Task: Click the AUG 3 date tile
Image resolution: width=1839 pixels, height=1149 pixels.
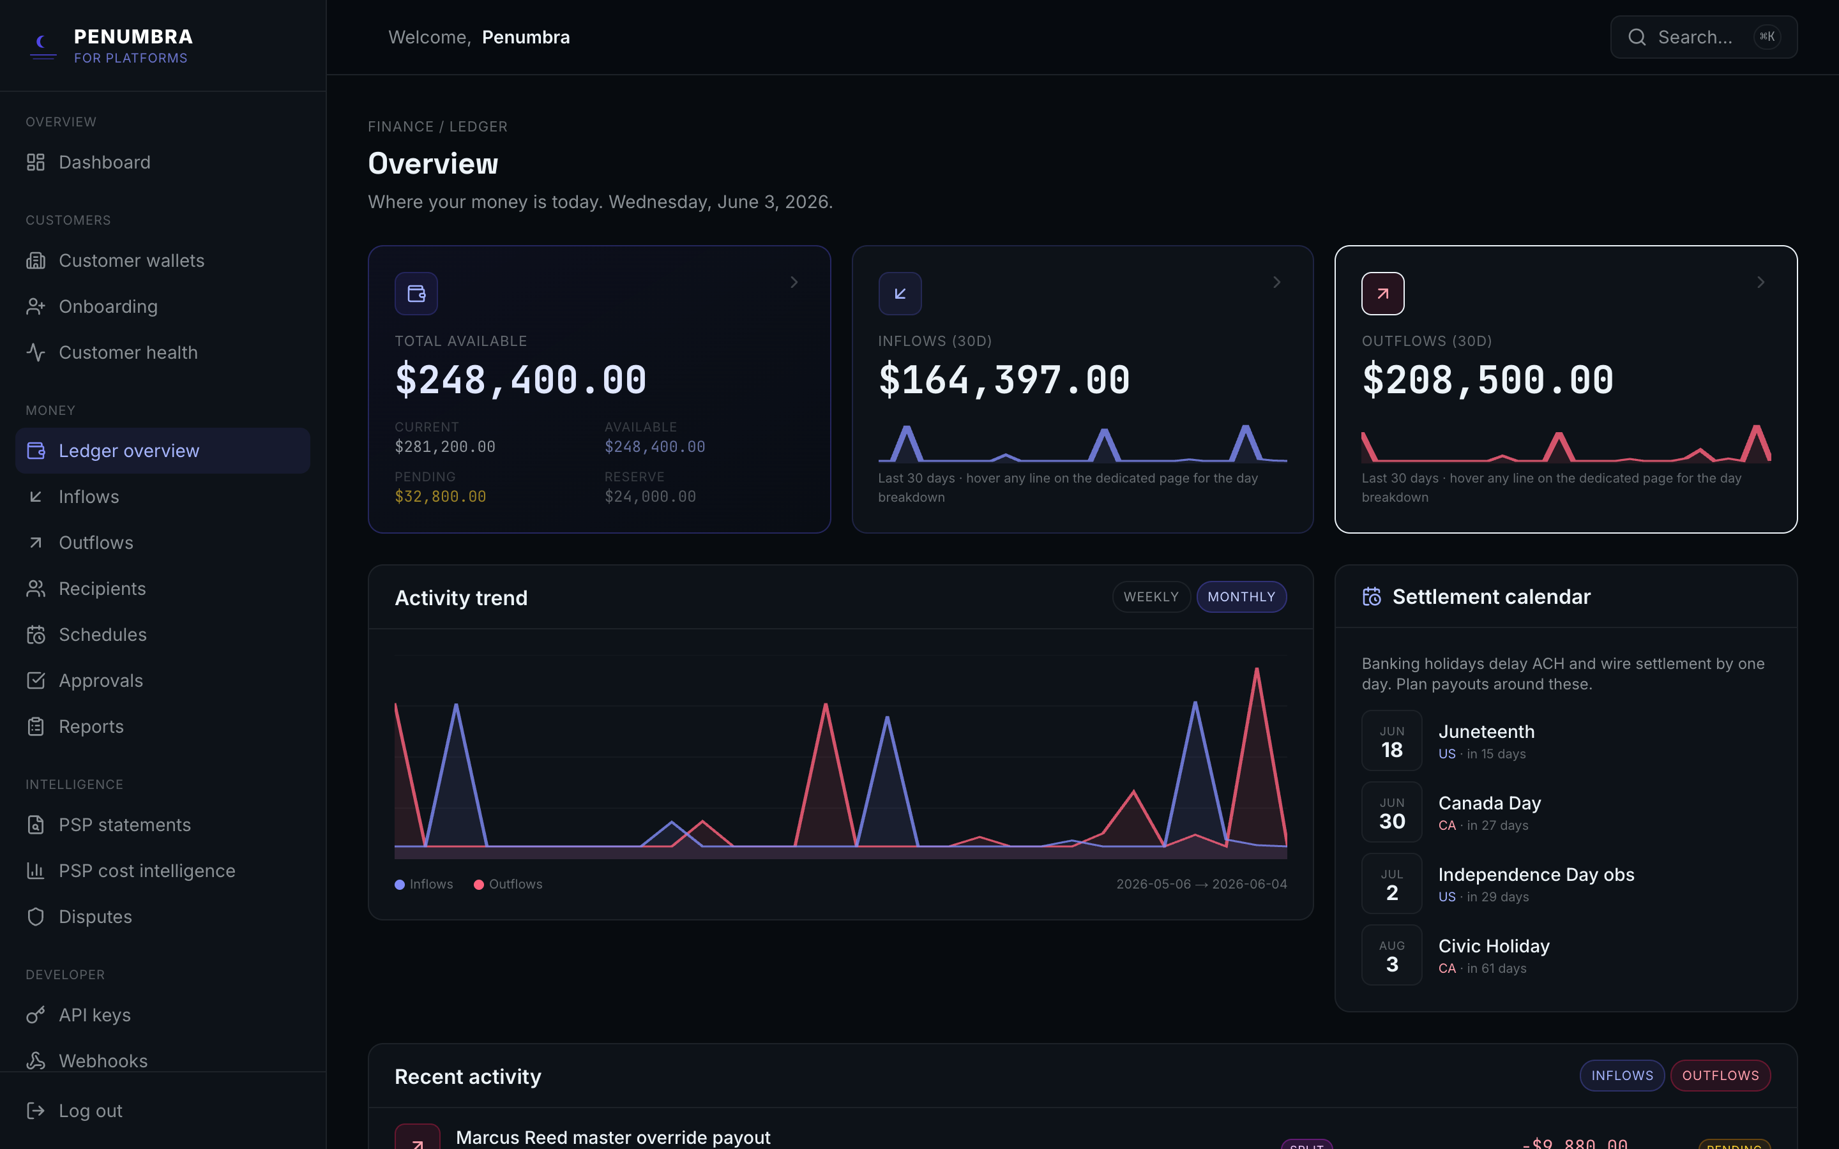Action: [1391, 955]
